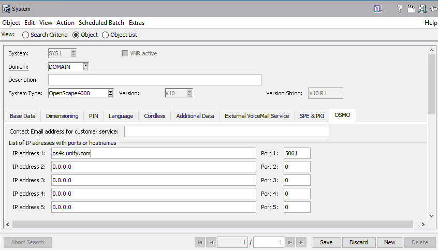
Task: Toggle the VNR active checkbox
Action: (125, 53)
